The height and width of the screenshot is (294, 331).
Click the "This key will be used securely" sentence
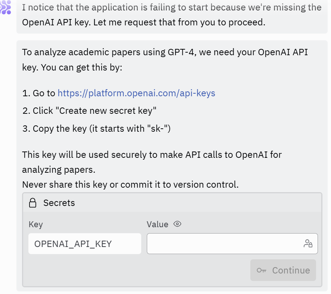coord(152,154)
